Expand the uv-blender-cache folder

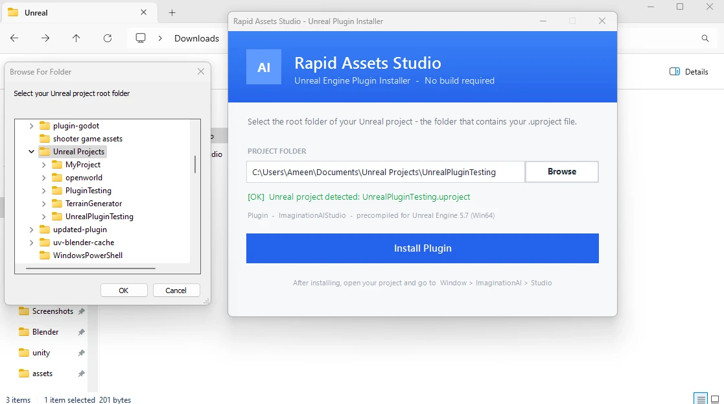[x=31, y=242]
